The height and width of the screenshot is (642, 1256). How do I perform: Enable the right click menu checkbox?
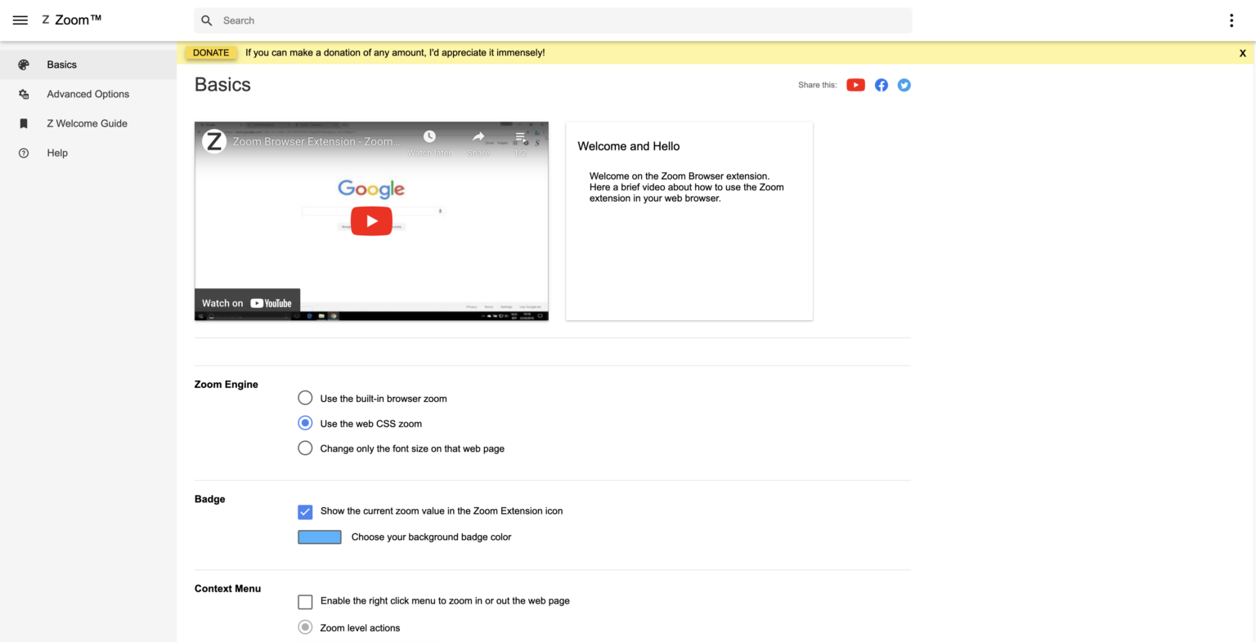(305, 602)
